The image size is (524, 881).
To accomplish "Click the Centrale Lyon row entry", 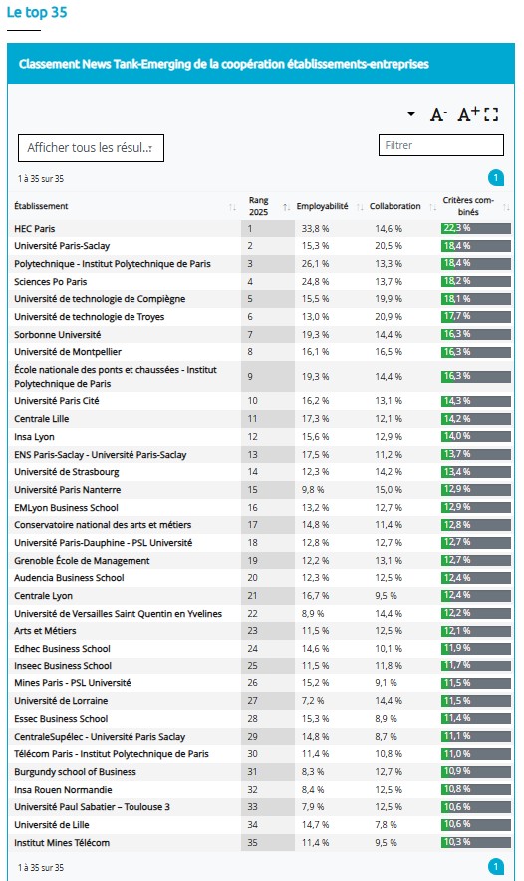I will 43,595.
